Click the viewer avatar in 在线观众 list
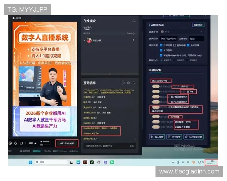 [89, 40]
